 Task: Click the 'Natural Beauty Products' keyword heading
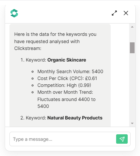tap(75, 118)
